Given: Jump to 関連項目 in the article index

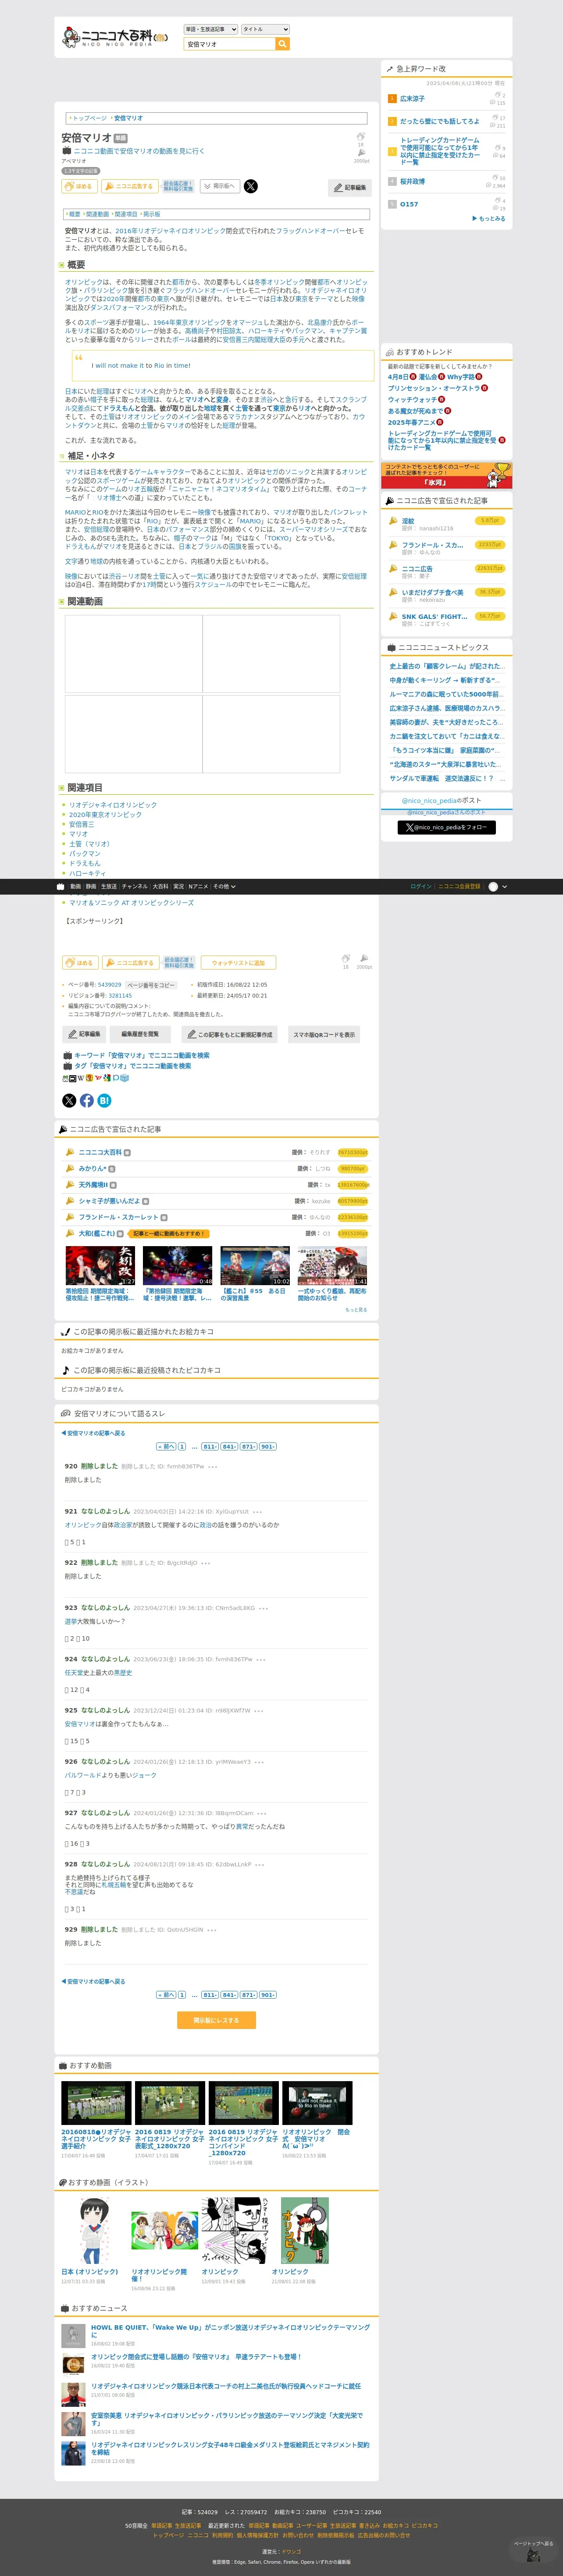Looking at the screenshot, I should [x=126, y=214].
